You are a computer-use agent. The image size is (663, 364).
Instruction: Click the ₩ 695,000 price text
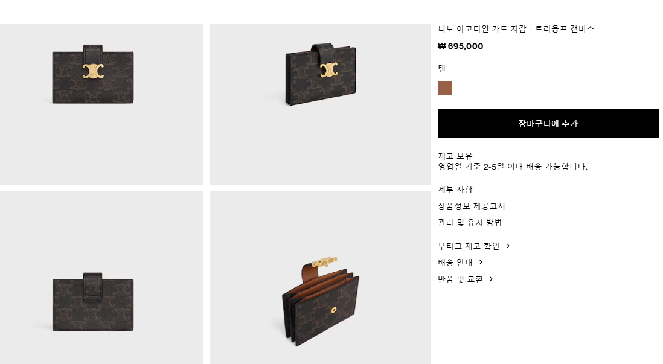click(x=461, y=46)
